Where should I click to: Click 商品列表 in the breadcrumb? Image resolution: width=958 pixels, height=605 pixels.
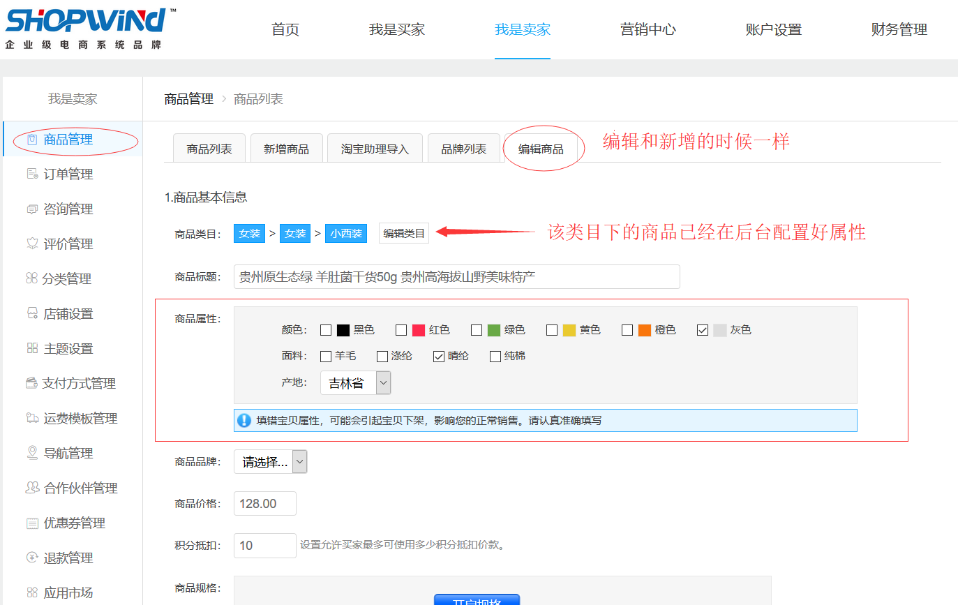(259, 99)
